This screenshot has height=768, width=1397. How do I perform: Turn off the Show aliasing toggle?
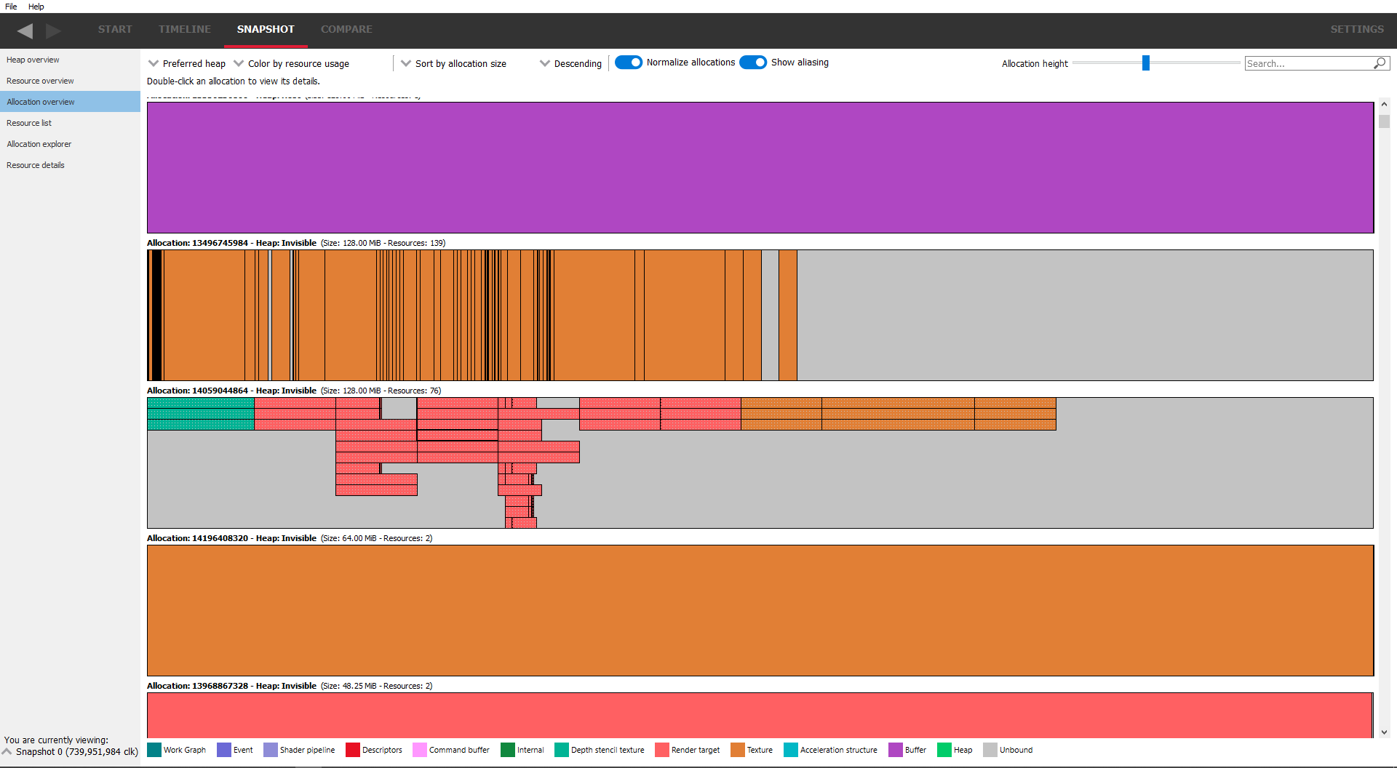(x=753, y=63)
